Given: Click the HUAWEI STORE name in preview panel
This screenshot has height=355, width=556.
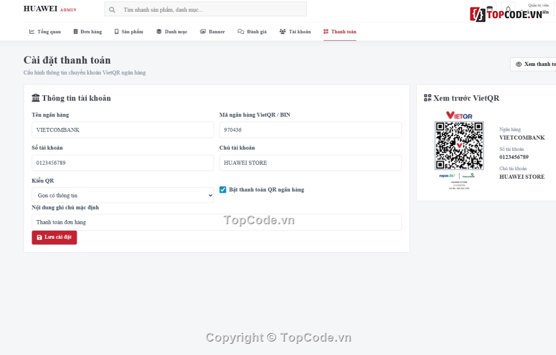Looking at the screenshot, I should 522,176.
